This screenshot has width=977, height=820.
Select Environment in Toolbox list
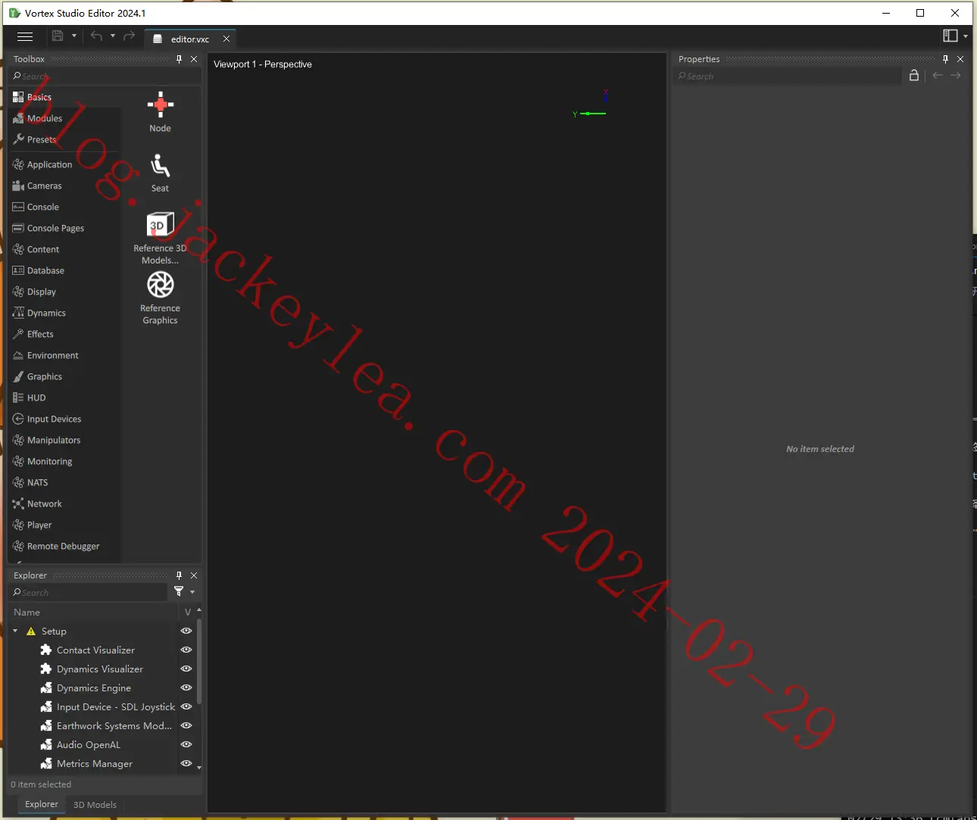(63, 355)
